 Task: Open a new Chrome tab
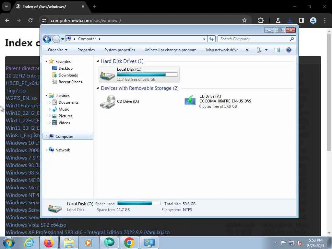click(95, 6)
